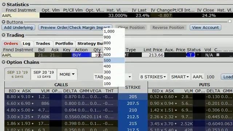Image resolution: width=233 pixels, height=131 pixels.
Task: Click put quote 0.90 x 0.94
Action: pos(162,103)
